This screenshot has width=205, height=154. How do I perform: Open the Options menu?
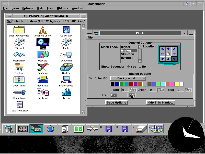pyautogui.click(x=28, y=8)
